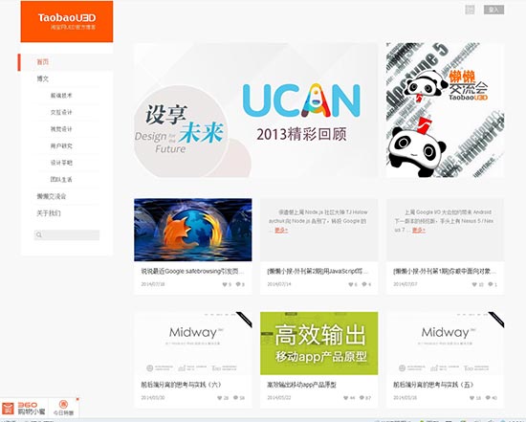
Task: Open comments on the Google safebrowsing post
Action: click(238, 284)
